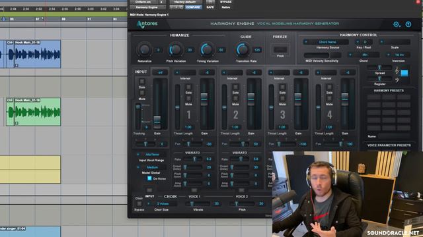423x237 pixels.
Task: Solo harmony voice 2
Action: coord(235,87)
